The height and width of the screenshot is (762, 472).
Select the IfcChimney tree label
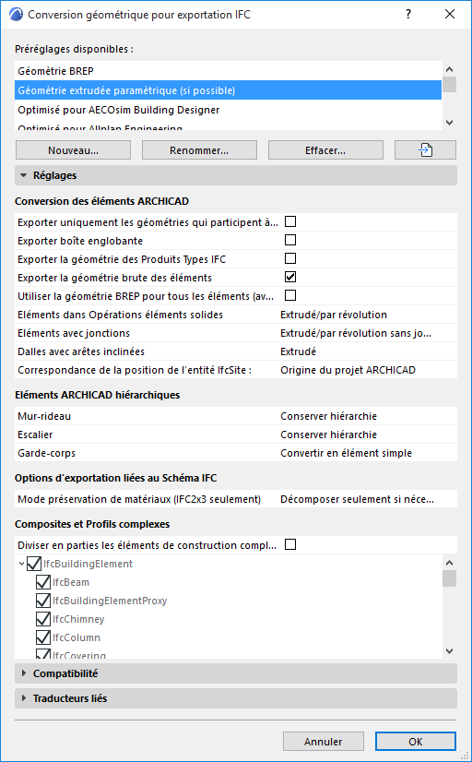click(78, 619)
